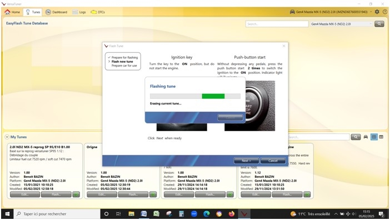The height and width of the screenshot is (220, 390).
Task: Click the EasyFlash database search field
Action: pos(277,24)
